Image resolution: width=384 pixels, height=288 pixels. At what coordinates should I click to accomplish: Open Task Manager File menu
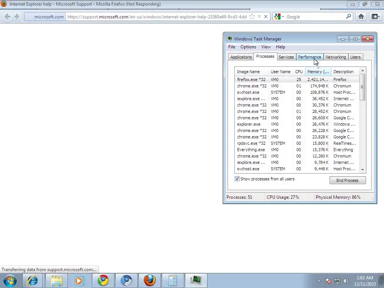tap(232, 47)
